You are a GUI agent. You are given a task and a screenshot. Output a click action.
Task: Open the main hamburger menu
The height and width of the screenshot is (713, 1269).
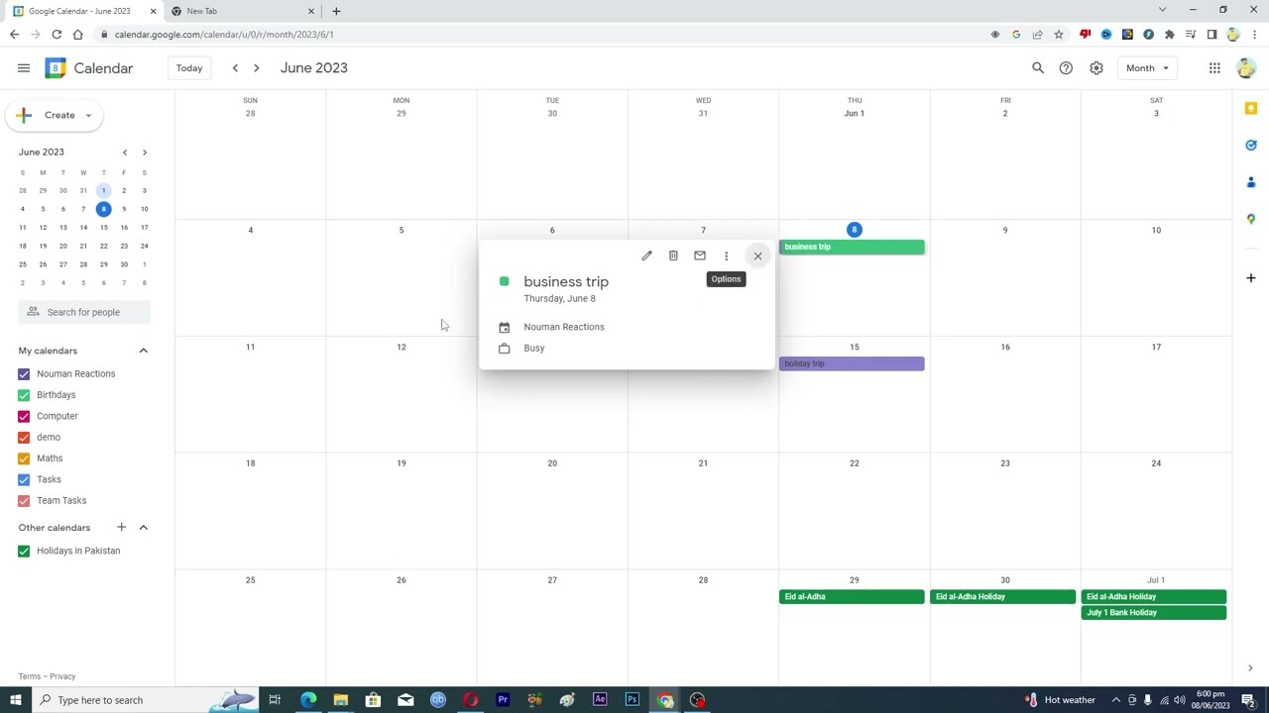24,68
